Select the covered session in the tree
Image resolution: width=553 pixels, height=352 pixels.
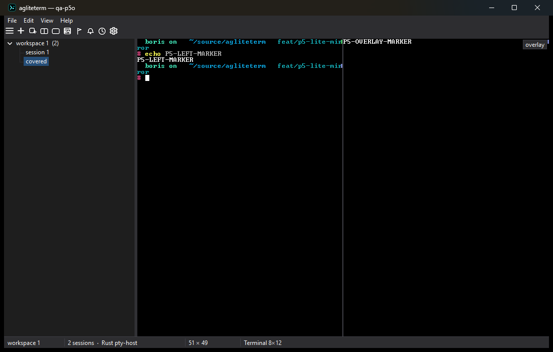(36, 61)
